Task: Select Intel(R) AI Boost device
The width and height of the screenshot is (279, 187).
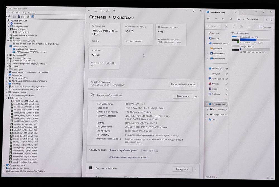Action: [x=23, y=32]
